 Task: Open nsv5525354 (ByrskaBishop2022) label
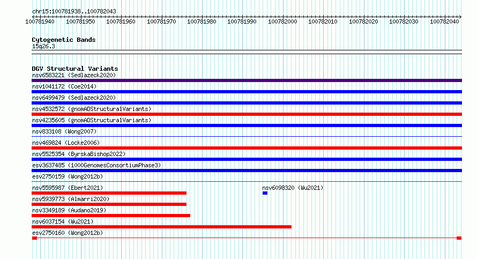[79, 154]
